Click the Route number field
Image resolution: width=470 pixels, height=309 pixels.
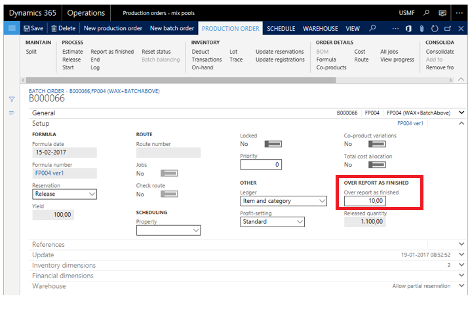168,153
